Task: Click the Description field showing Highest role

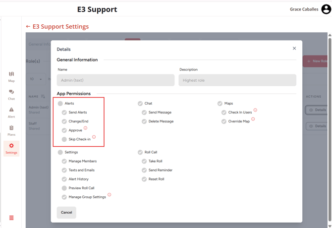Action: point(237,80)
